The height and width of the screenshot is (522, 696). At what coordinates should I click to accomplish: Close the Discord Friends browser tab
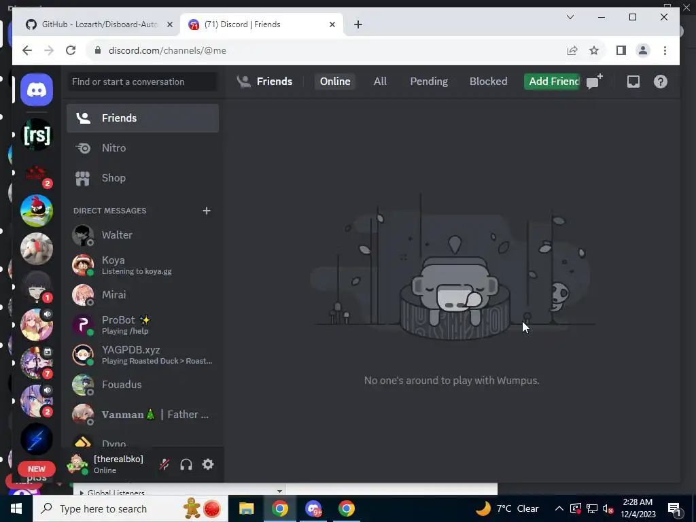(x=332, y=24)
